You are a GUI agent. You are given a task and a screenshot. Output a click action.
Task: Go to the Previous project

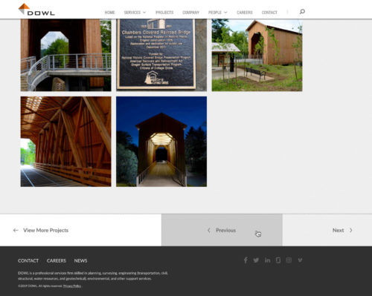coord(222,230)
